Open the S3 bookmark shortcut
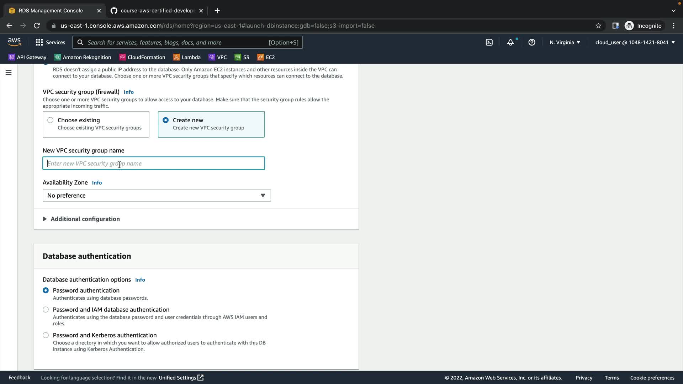Image resolution: width=683 pixels, height=384 pixels. pos(242,57)
